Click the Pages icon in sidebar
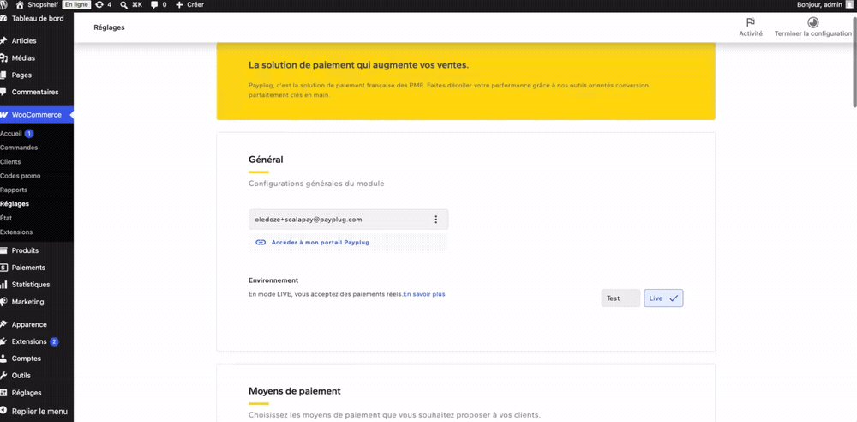 3,75
